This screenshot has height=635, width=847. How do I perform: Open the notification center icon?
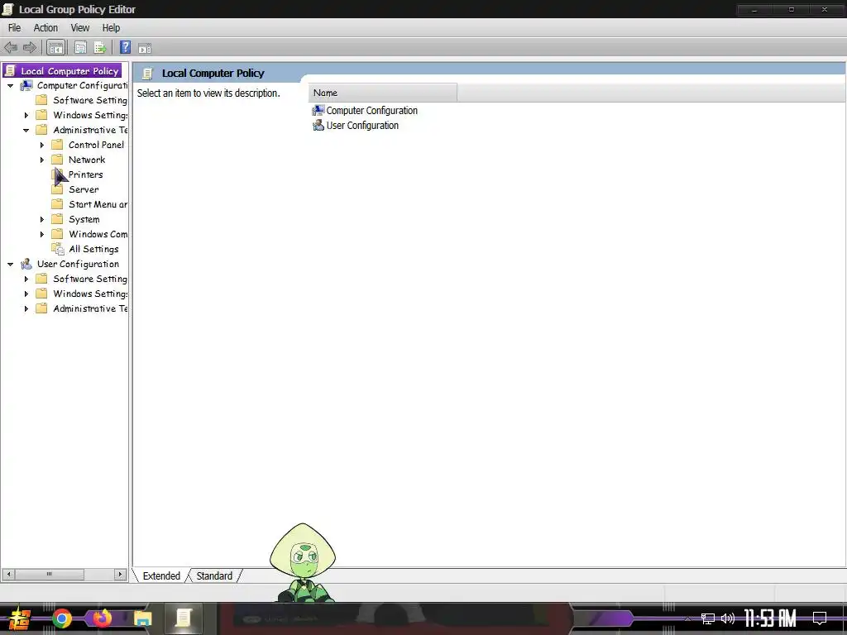[820, 618]
